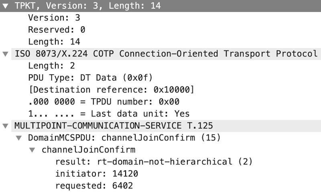
Task: Select the TPDU number 0x00 field
Action: tap(104, 102)
